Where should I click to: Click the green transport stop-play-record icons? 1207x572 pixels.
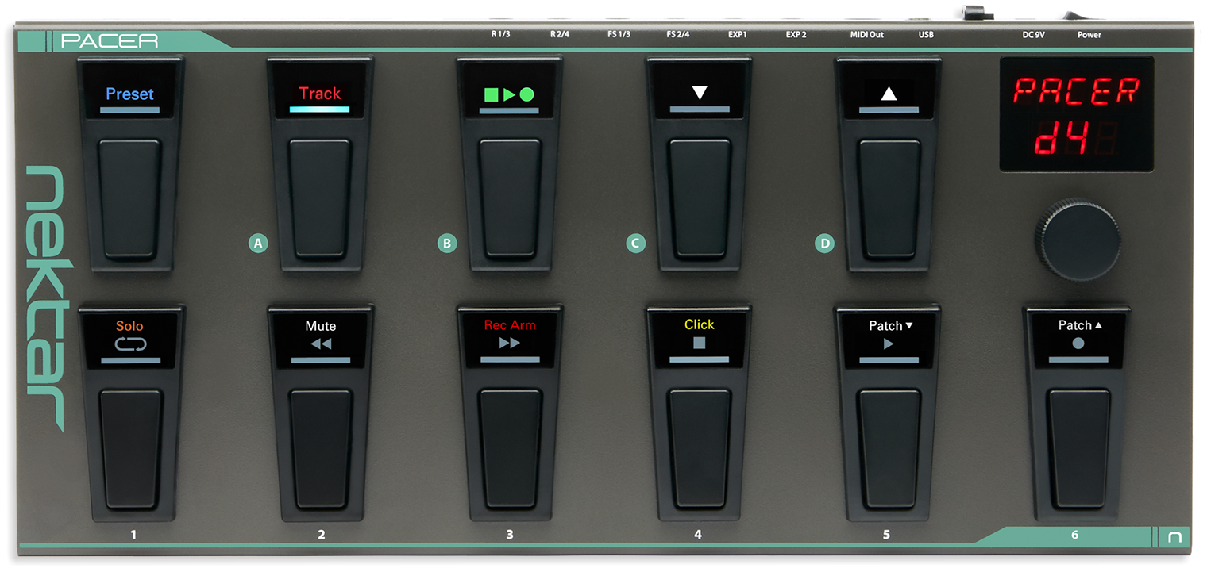(x=509, y=94)
